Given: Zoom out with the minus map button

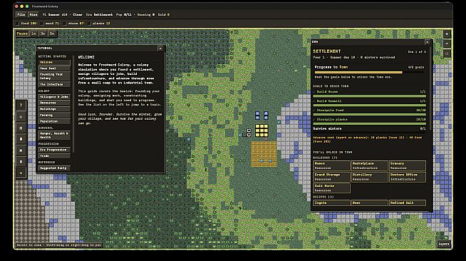Looking at the screenshot, I should pyautogui.click(x=447, y=43).
